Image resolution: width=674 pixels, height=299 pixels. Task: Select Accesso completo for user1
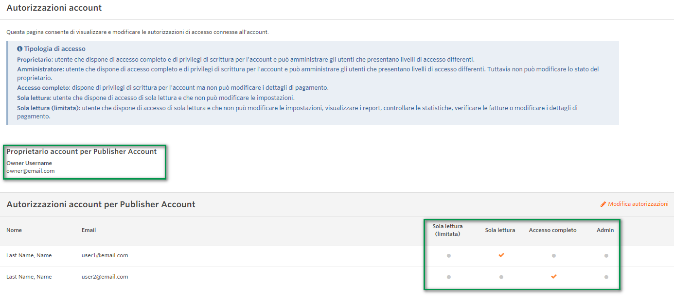[553, 255]
